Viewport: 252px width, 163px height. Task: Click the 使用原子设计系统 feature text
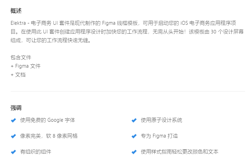161,120
